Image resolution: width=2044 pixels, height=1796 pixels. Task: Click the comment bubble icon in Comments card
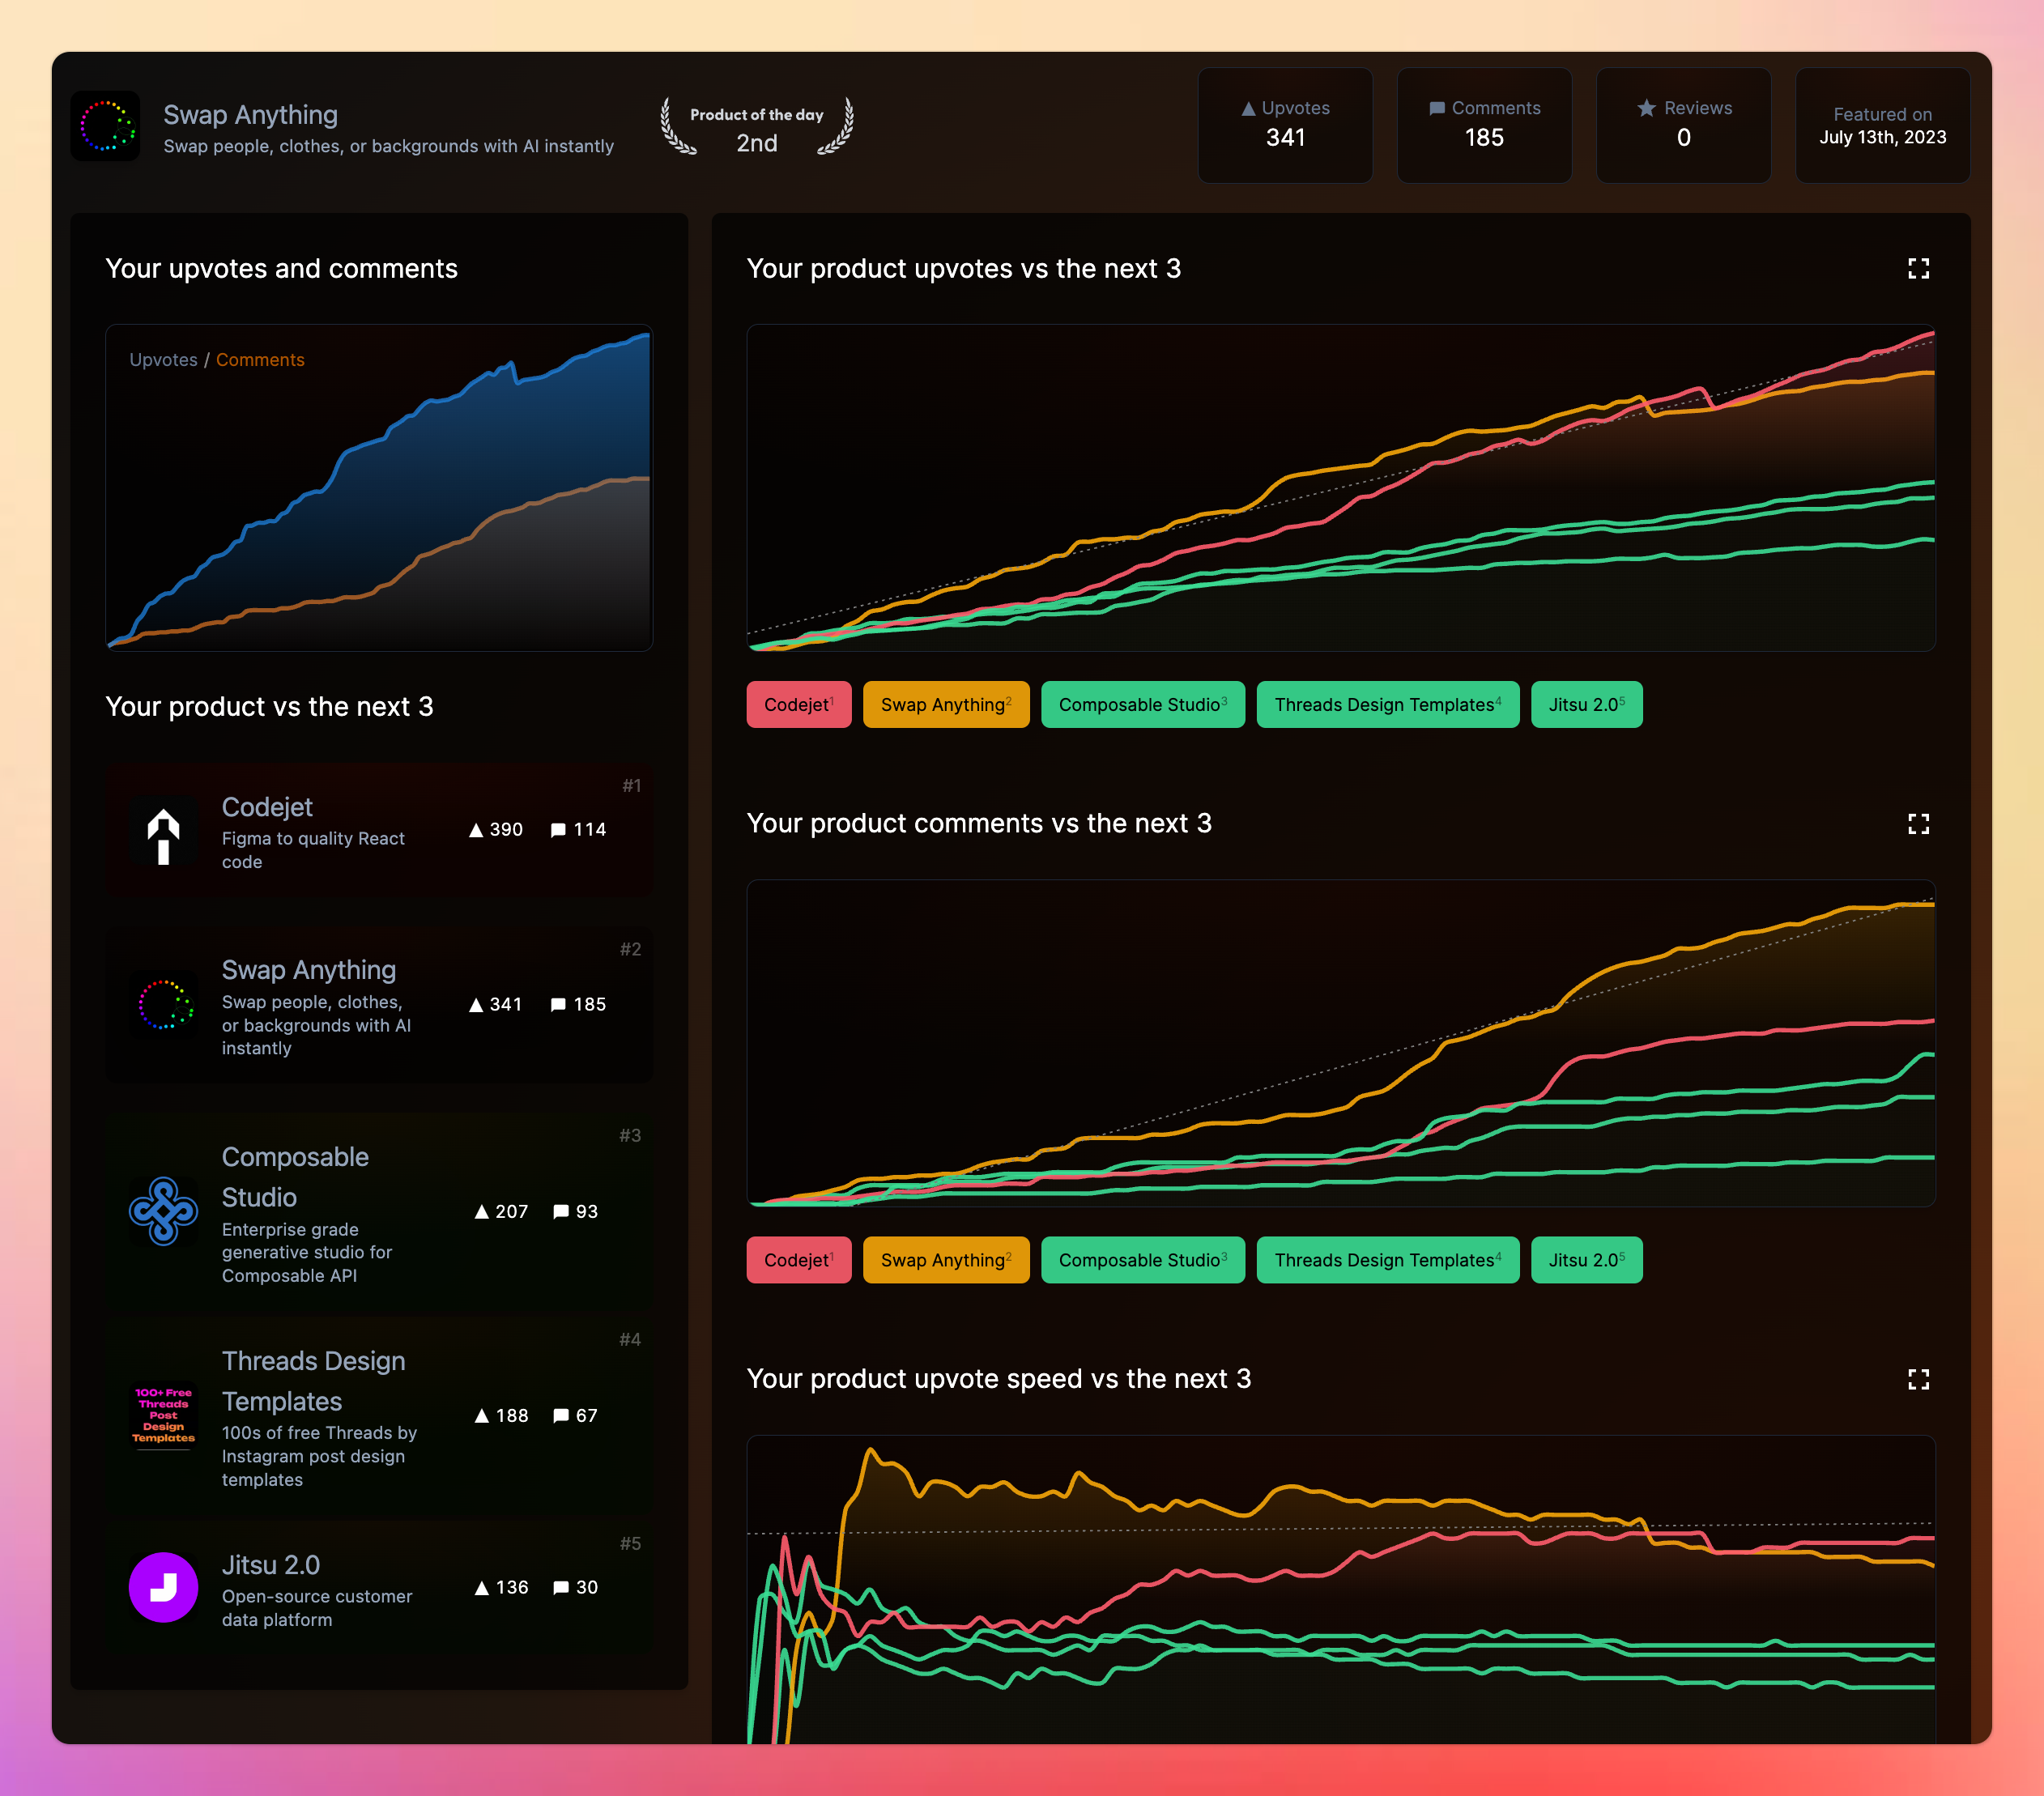[x=1437, y=109]
